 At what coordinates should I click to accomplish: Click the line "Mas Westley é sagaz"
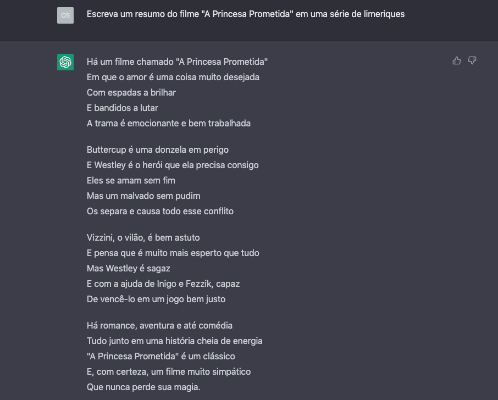(129, 269)
